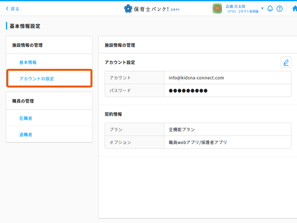
Task: Open the 退職者 staff list
Action: (x=26, y=135)
